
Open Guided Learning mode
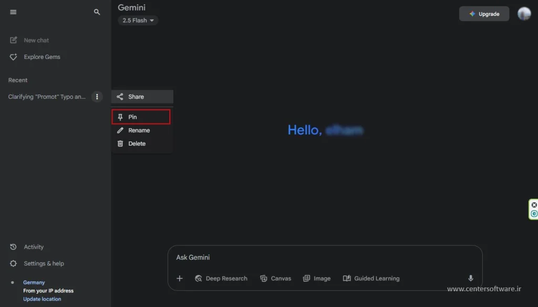tap(371, 278)
